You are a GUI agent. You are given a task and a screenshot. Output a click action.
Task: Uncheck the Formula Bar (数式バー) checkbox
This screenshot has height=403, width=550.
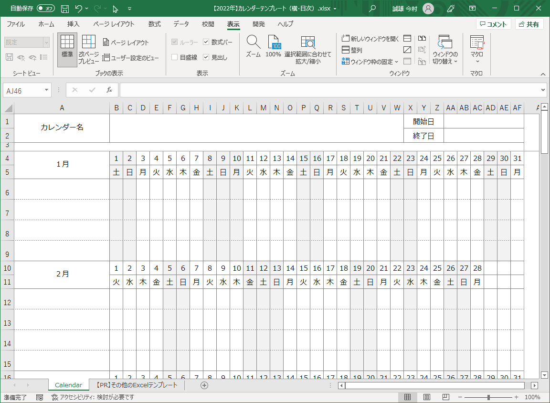[206, 42]
